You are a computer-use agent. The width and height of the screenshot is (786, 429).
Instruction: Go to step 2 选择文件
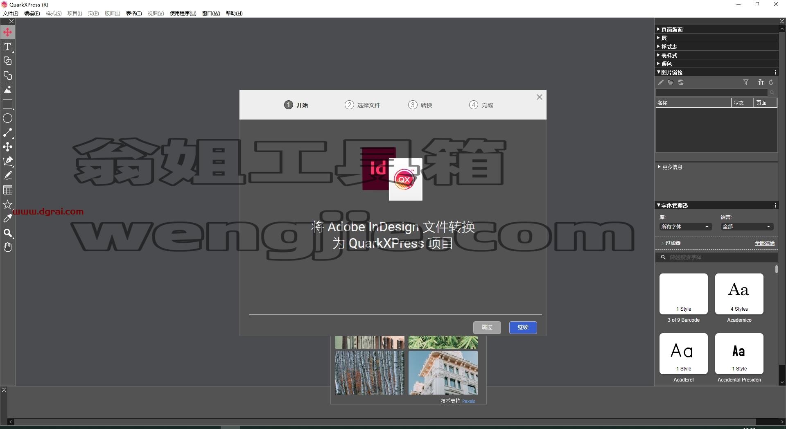tap(362, 105)
